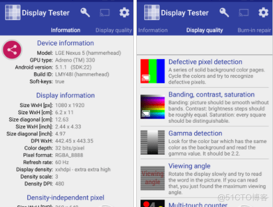273x207 pixels.
Task: Select cm size value 6.2 x 11
Action: pos(64,112)
